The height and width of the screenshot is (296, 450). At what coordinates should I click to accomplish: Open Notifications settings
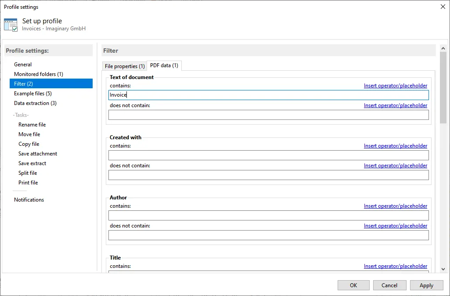[29, 199]
